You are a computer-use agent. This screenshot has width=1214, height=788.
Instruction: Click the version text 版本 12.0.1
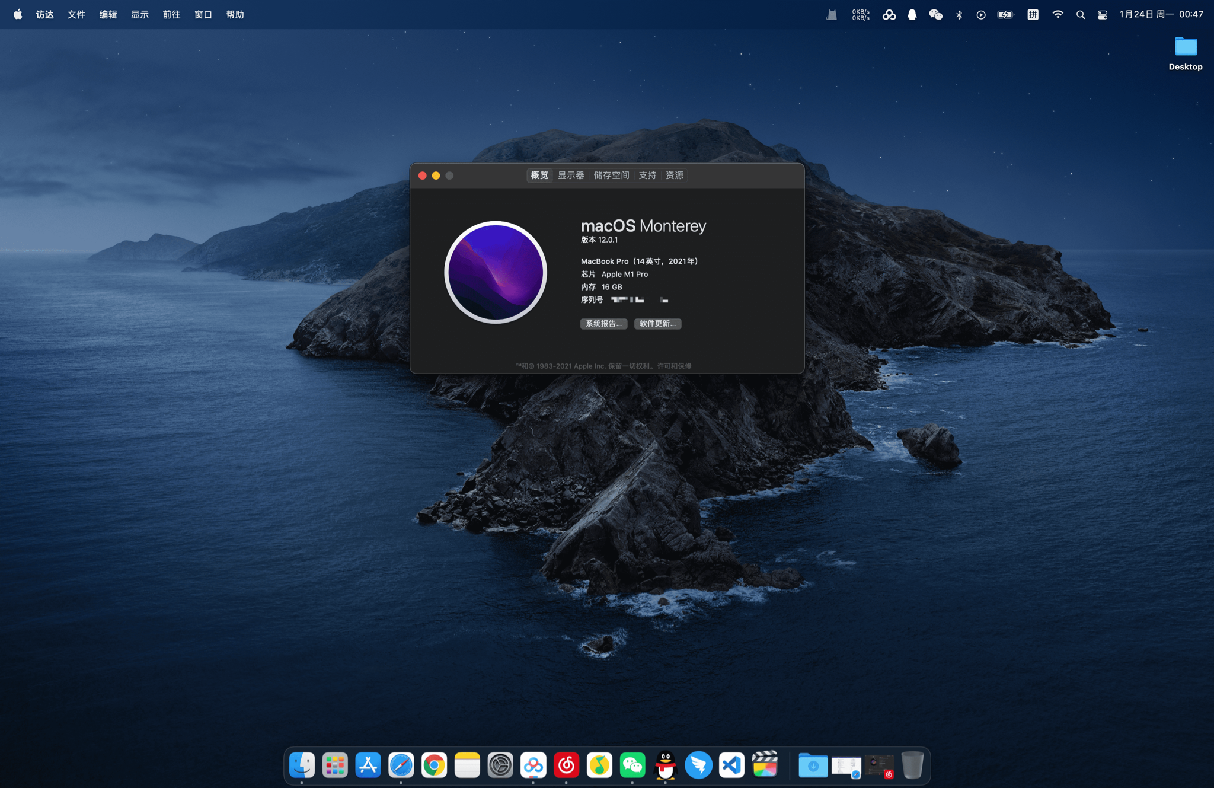(x=599, y=240)
